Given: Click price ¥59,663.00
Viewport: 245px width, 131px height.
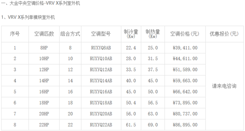Looking at the screenshot, I should [x=185, y=81].
